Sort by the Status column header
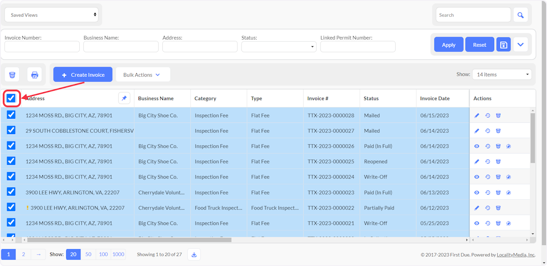547x266 pixels. (372, 98)
